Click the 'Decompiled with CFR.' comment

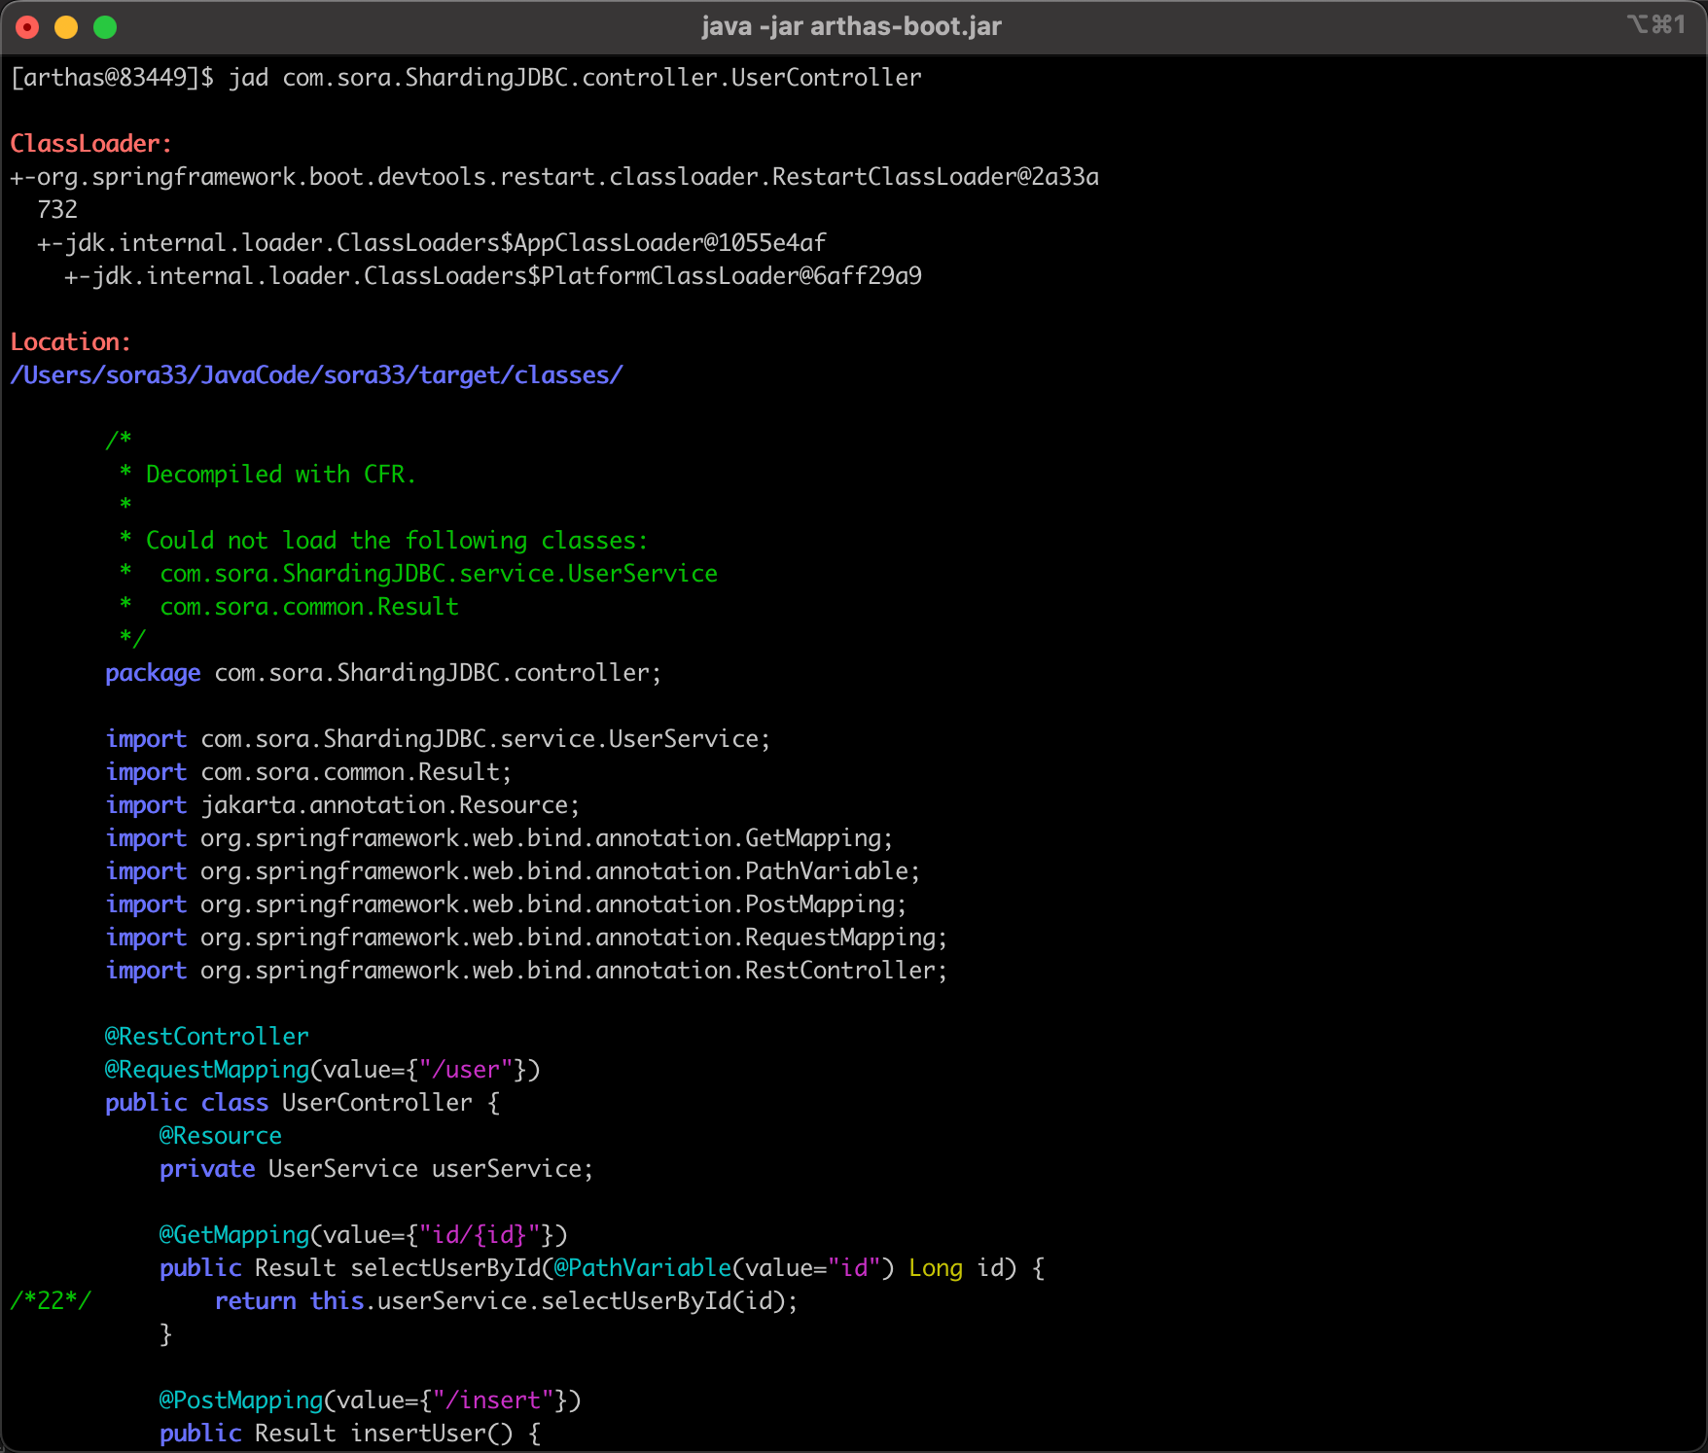(280, 475)
